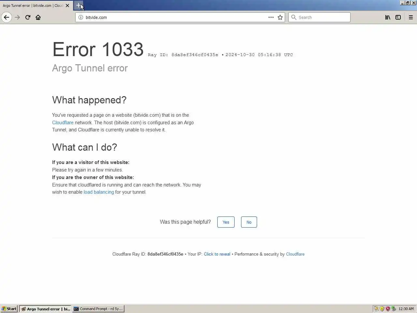The width and height of the screenshot is (417, 313).
Task: Click the yellow security shield tray icon
Action: tap(382, 309)
